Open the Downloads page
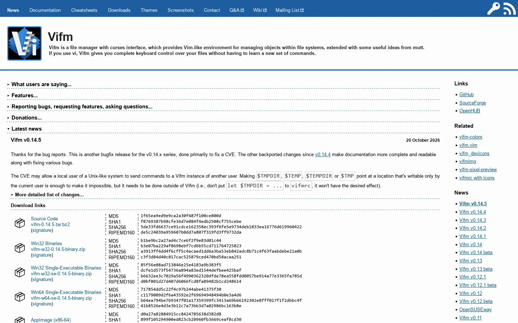 click(119, 10)
